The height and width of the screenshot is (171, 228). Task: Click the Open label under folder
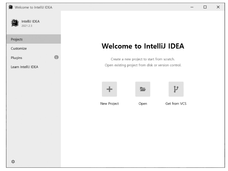(x=143, y=104)
